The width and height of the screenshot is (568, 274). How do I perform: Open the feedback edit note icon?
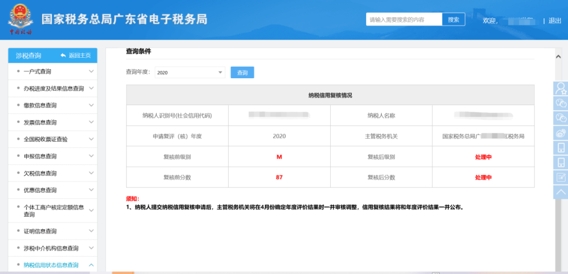tap(561, 177)
